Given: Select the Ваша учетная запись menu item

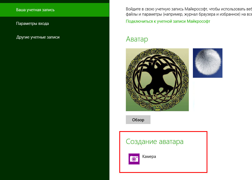Looking at the screenshot, I should (54, 10).
